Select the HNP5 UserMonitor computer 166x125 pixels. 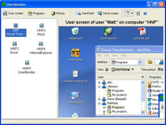27,67
